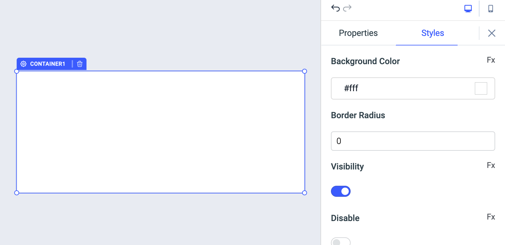Screen dimensions: 505x245
Task: Switch to mobile preview icon
Action: click(x=491, y=9)
